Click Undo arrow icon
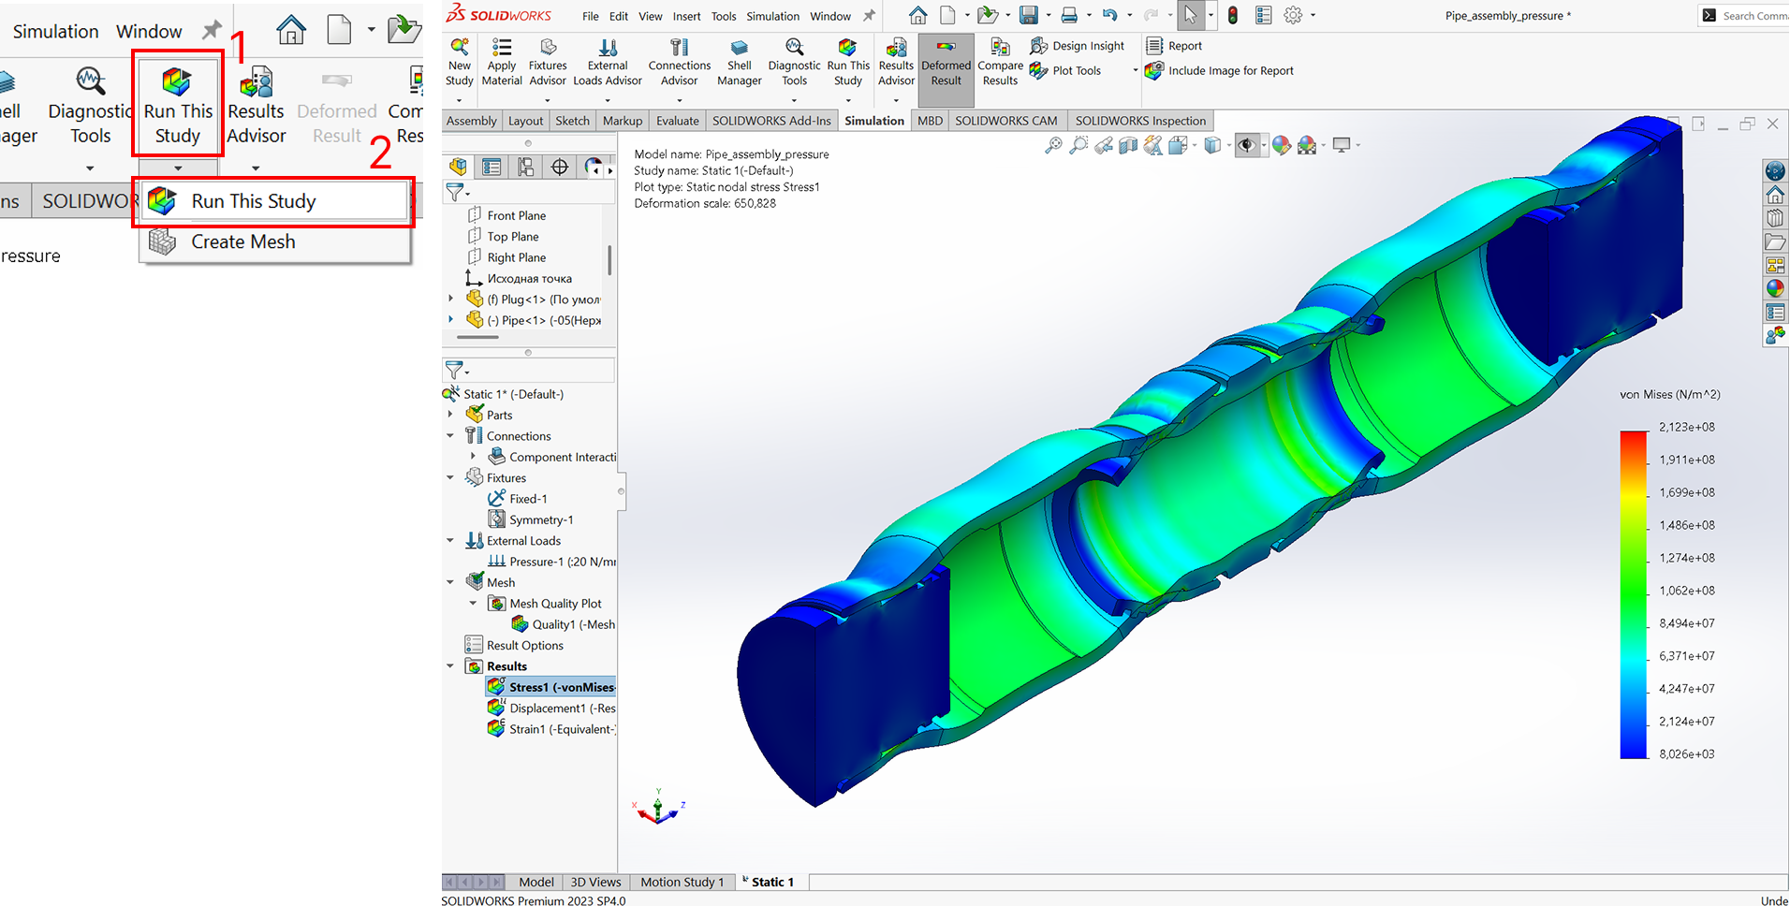This screenshot has height=906, width=1790. coord(1109,15)
